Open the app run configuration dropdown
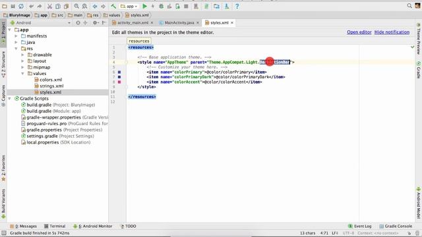The width and height of the screenshot is (422, 237). coord(129,6)
